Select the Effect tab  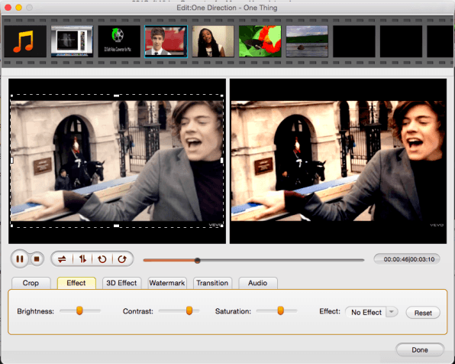pyautogui.click(x=76, y=283)
